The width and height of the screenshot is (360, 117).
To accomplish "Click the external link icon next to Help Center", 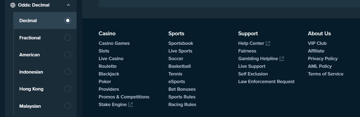I will click(x=268, y=43).
